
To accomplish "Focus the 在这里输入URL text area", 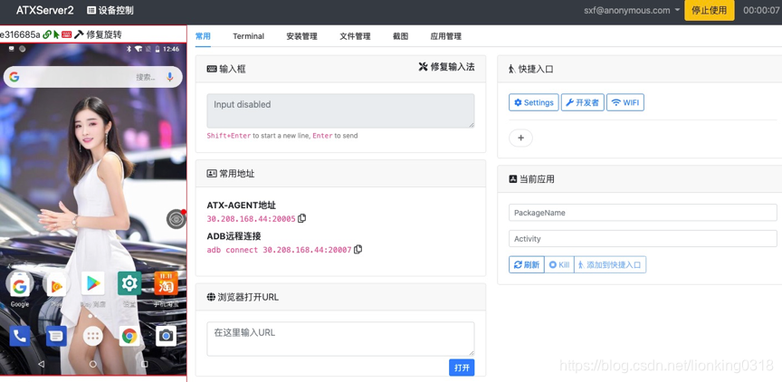I will click(340, 339).
